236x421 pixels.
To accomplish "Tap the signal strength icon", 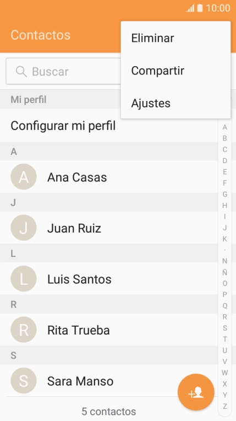I will [x=190, y=8].
